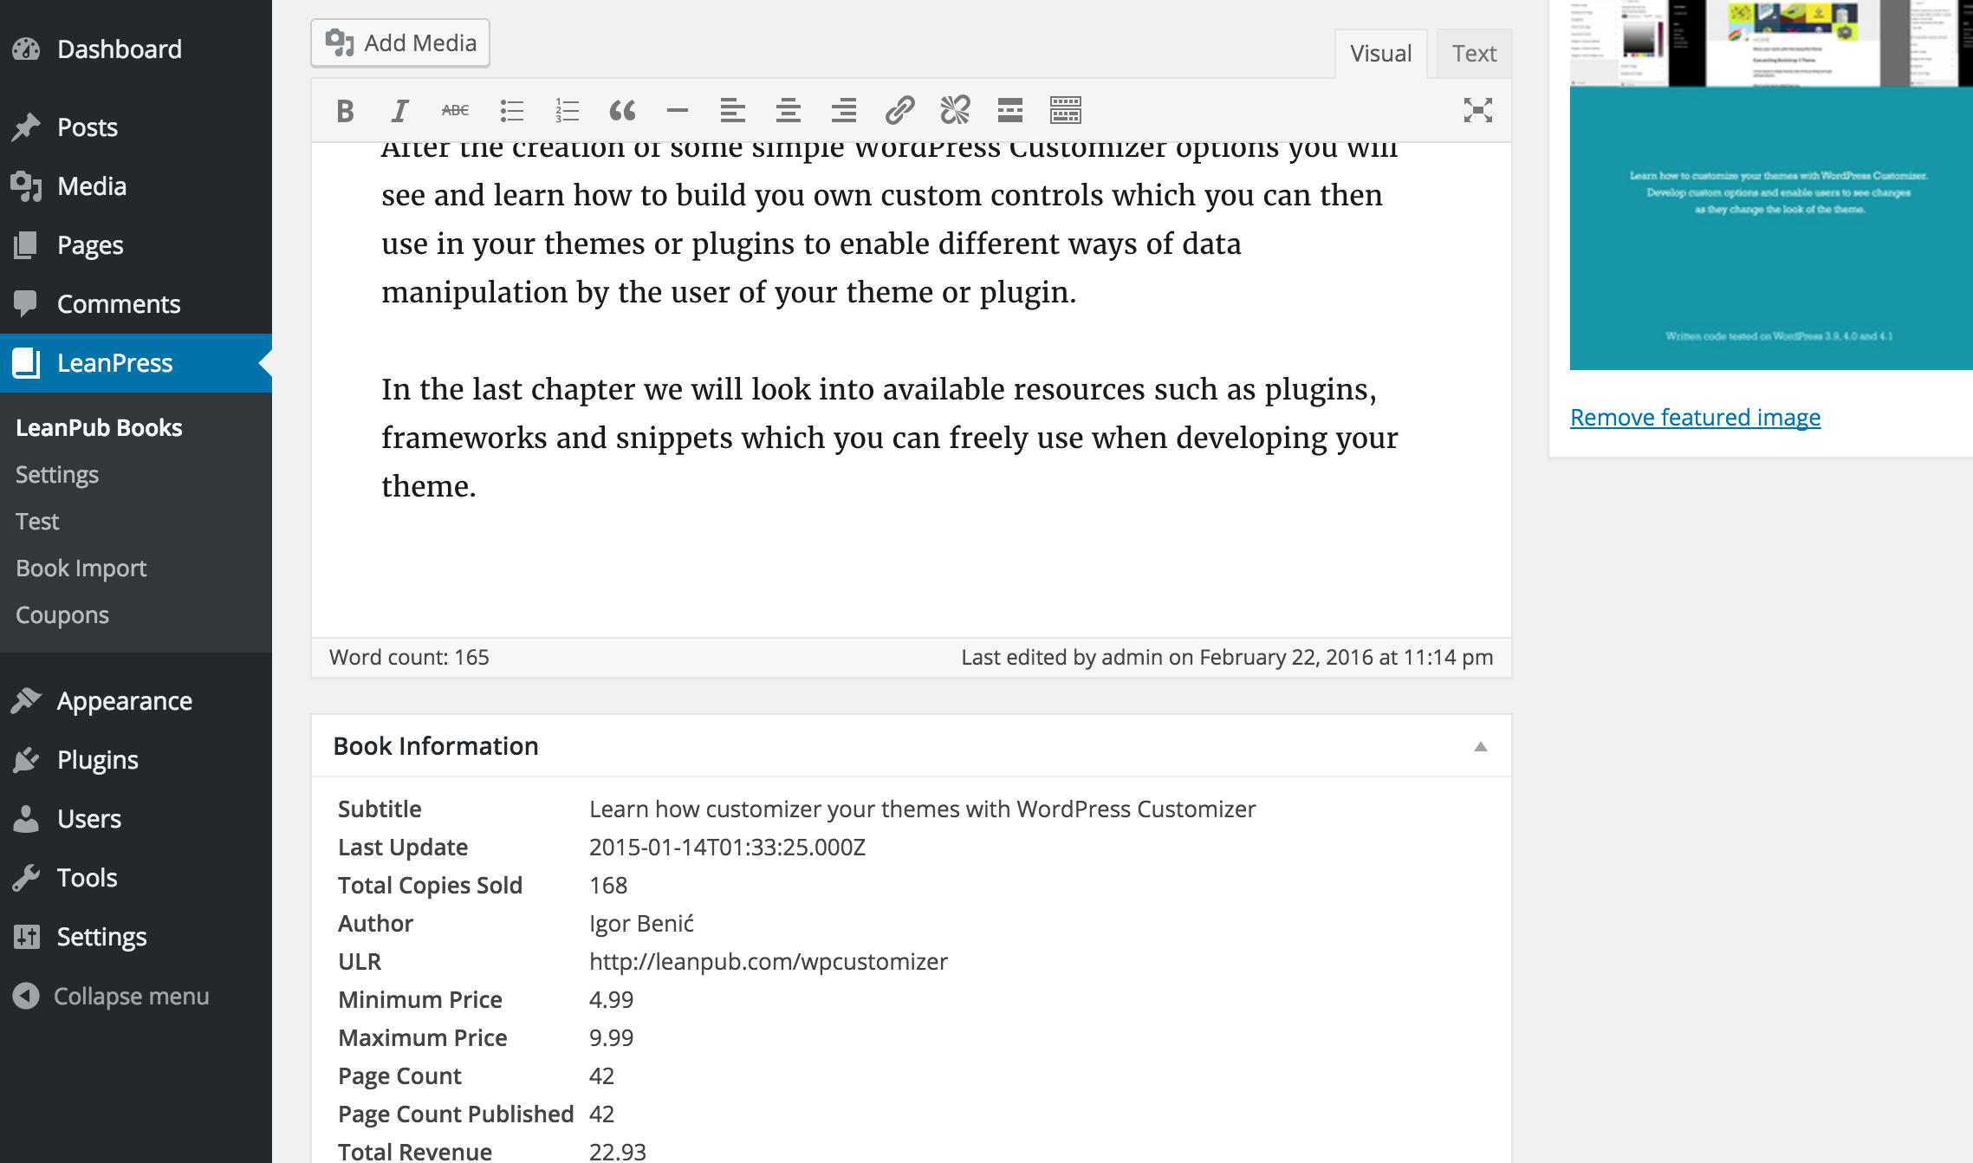Click the Total Copies Sold value '168'
Screen dimensions: 1973x1163
tap(608, 886)
